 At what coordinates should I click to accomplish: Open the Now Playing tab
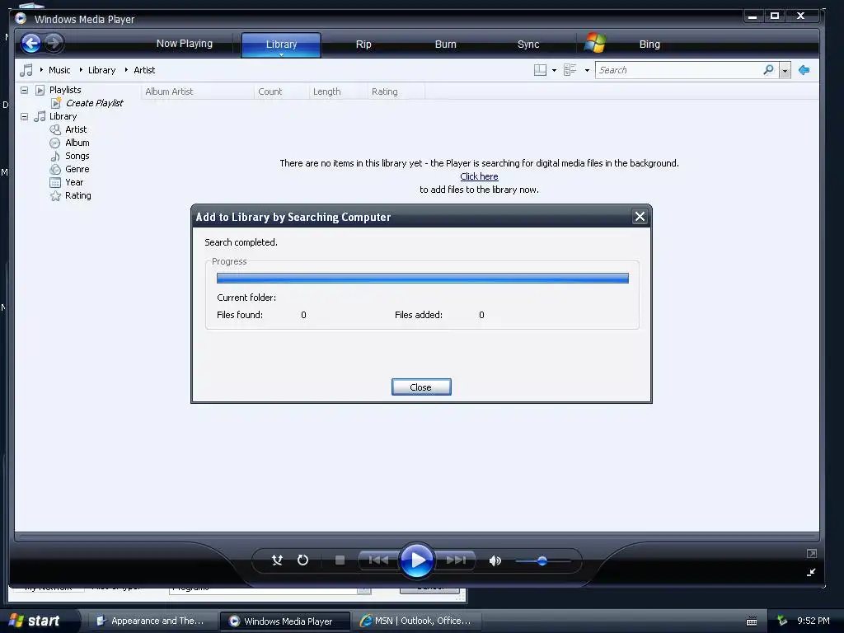[184, 44]
